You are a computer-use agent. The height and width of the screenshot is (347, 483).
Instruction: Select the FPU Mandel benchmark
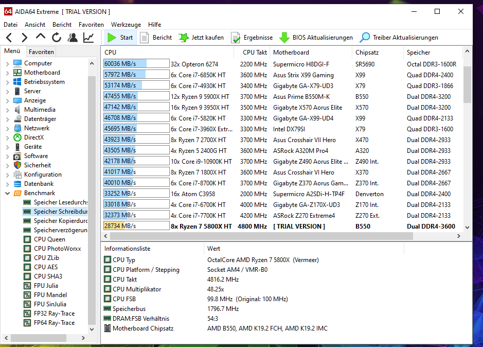(45, 295)
